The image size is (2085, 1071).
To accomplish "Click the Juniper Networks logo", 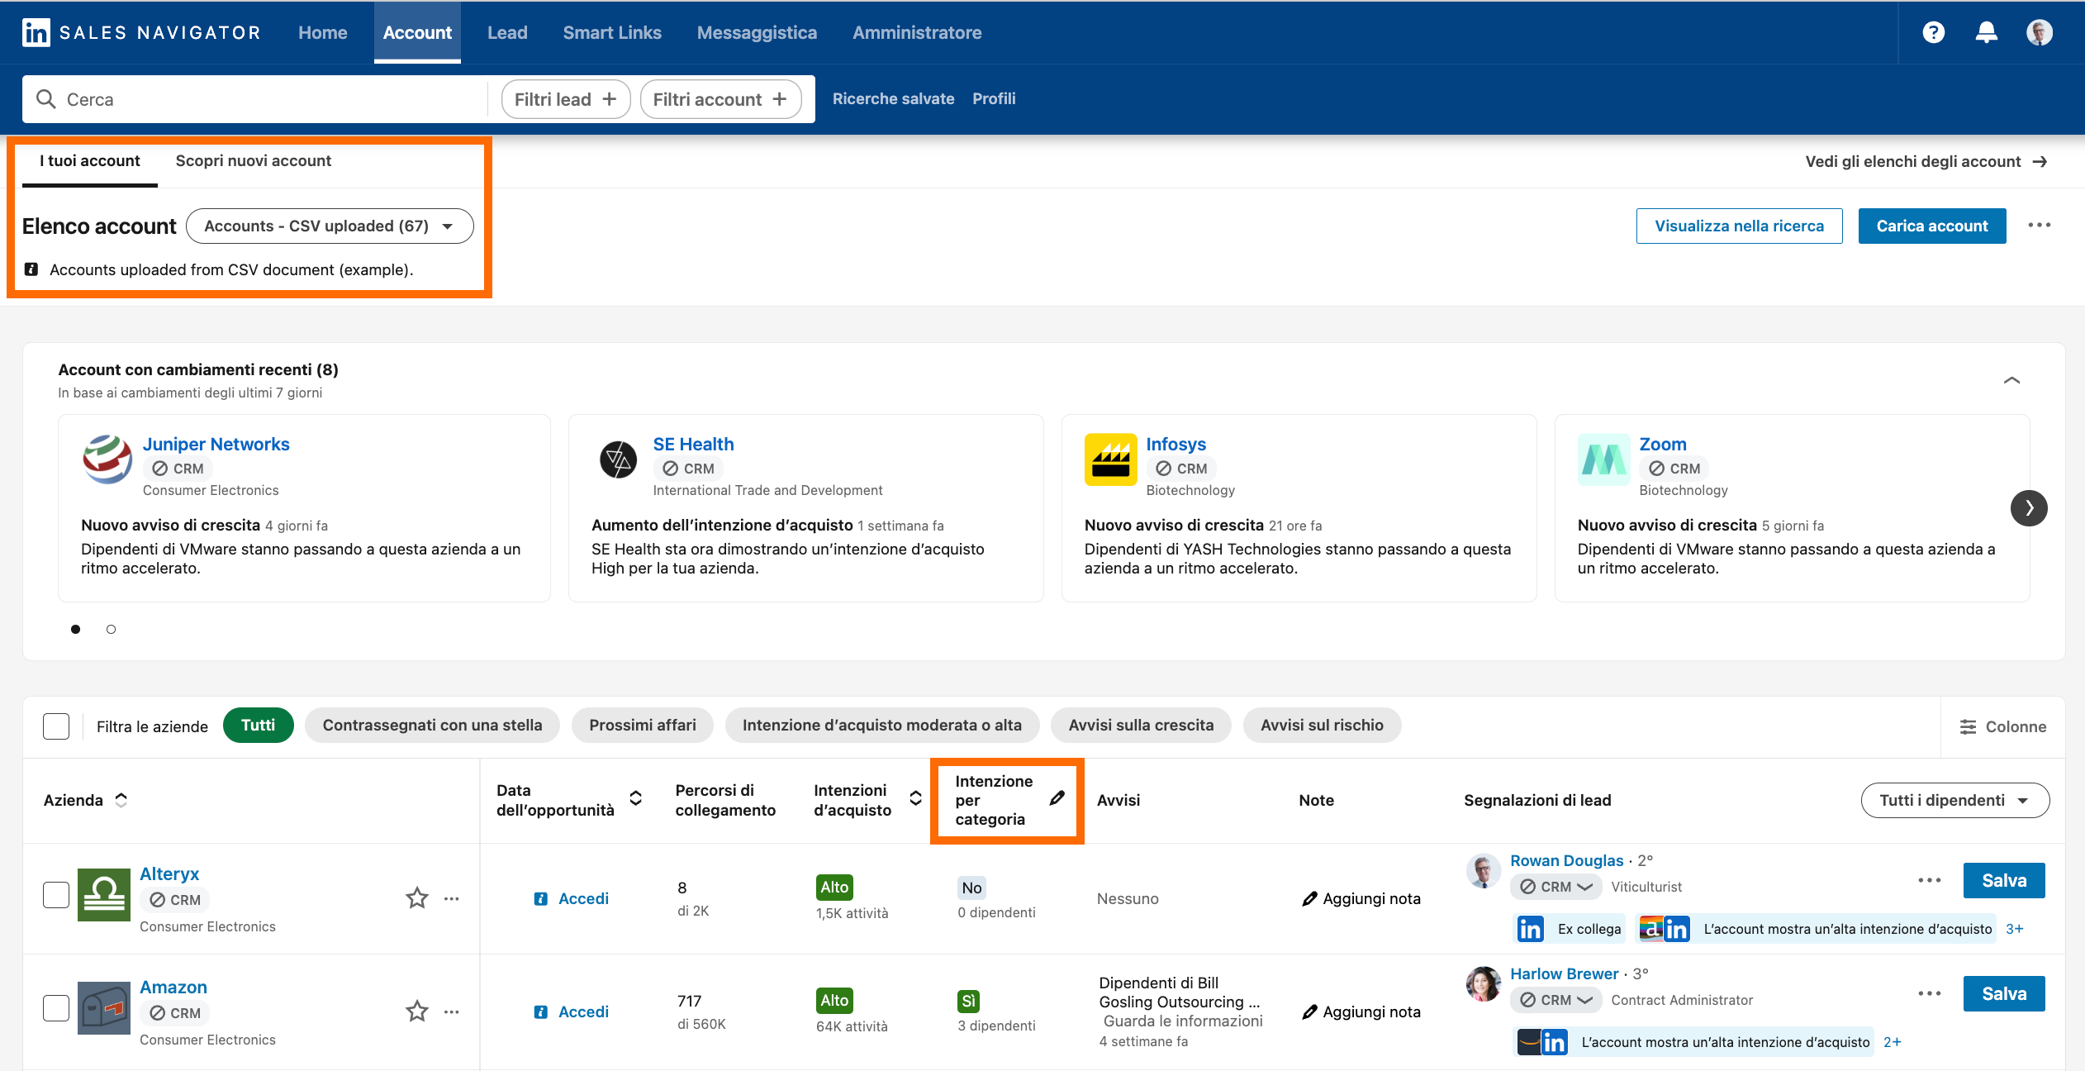I will click(107, 459).
